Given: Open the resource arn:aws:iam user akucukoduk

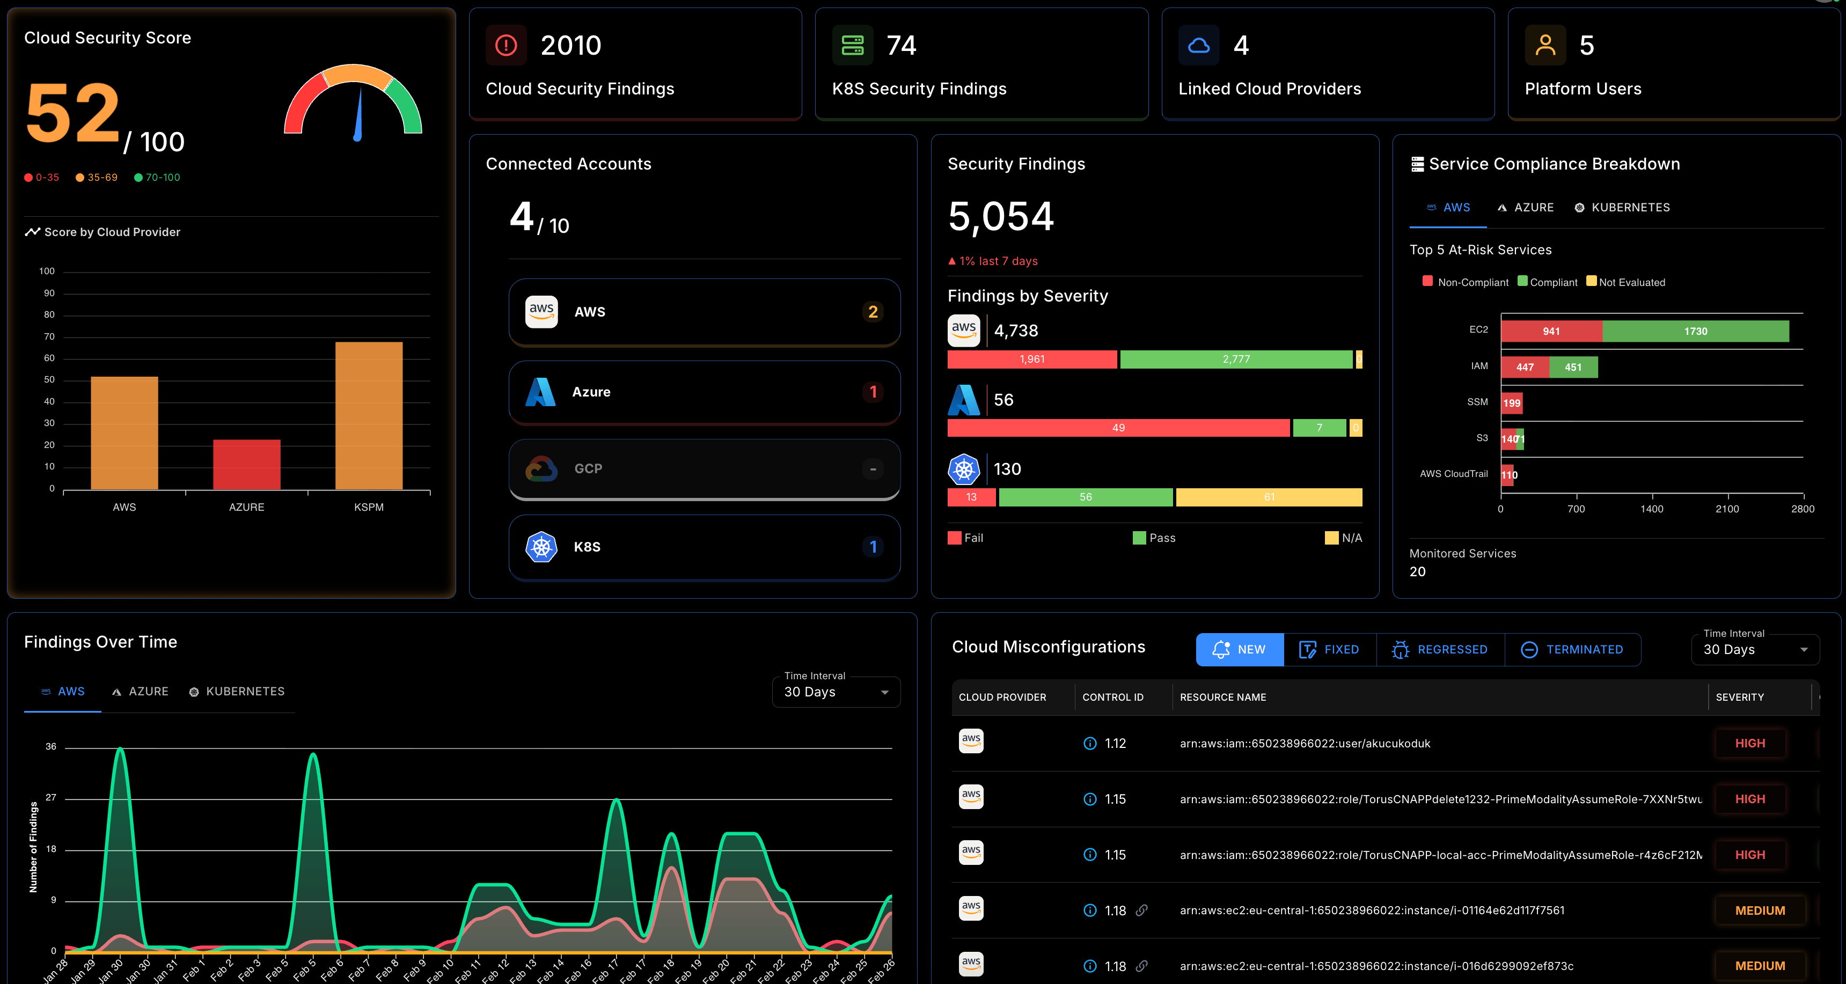Looking at the screenshot, I should coord(1305,743).
